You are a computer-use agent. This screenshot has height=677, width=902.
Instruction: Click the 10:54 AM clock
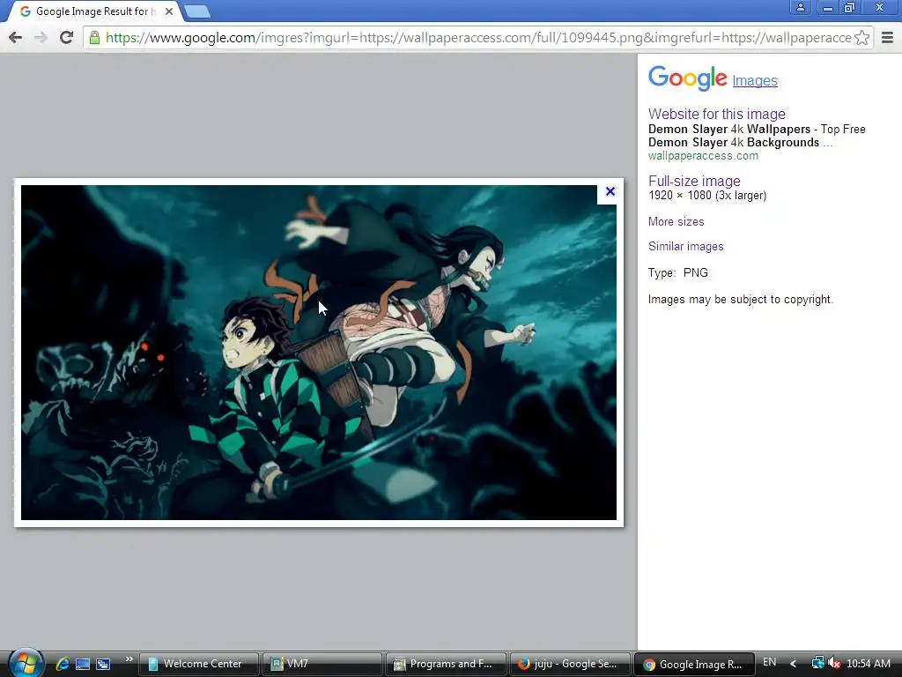click(868, 664)
